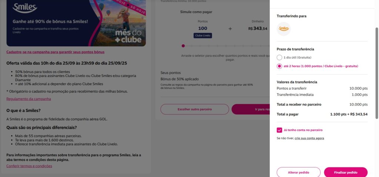379x177 pixels.
Task: Click the Smiles logo in the banner
Action: (x=25, y=8)
